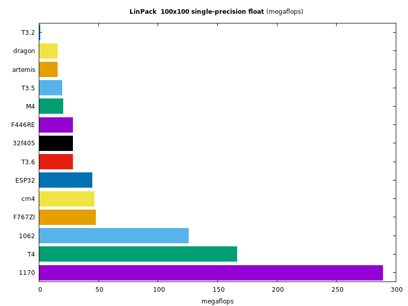The height and width of the screenshot is (306, 408).
Task: Click the T3.2 y-axis label
Action: pos(28,33)
